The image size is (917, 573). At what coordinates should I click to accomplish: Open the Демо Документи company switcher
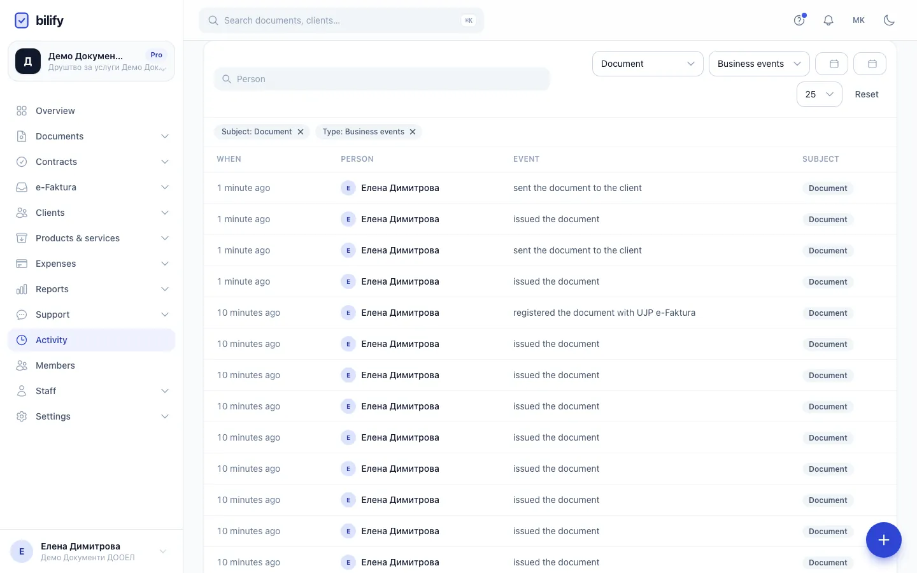click(x=92, y=61)
